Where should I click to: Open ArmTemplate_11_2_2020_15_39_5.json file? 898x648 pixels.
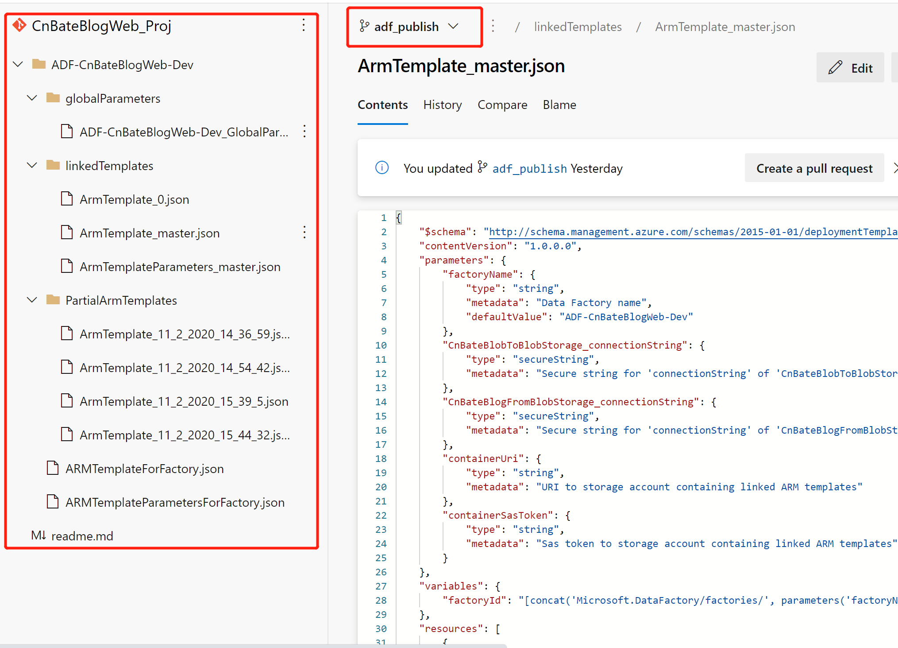coord(184,401)
